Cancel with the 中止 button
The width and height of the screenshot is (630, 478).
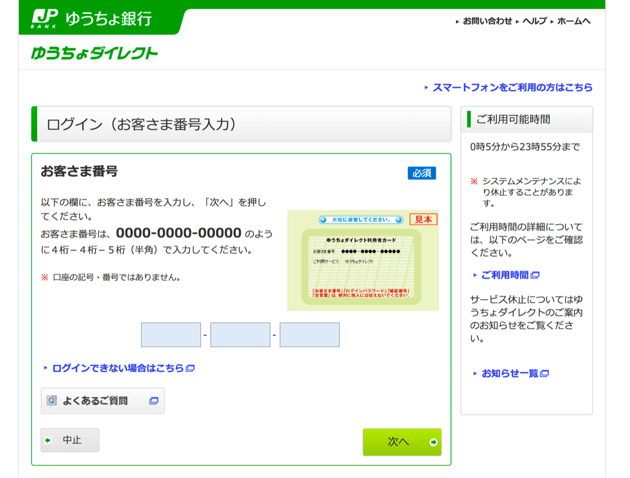pos(70,440)
